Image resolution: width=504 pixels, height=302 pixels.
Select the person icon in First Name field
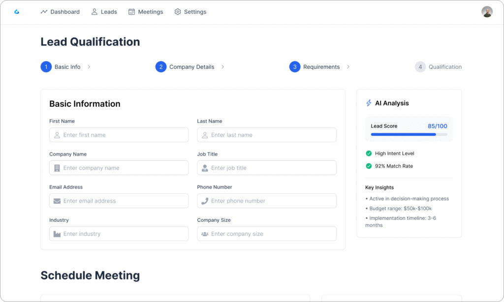tap(57, 135)
